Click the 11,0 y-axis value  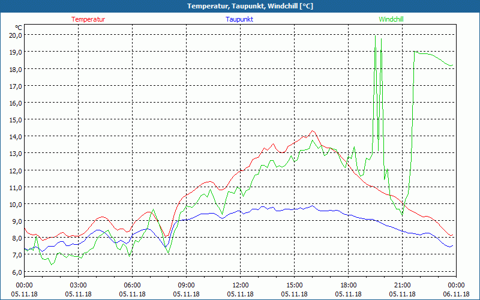[x=16, y=187]
